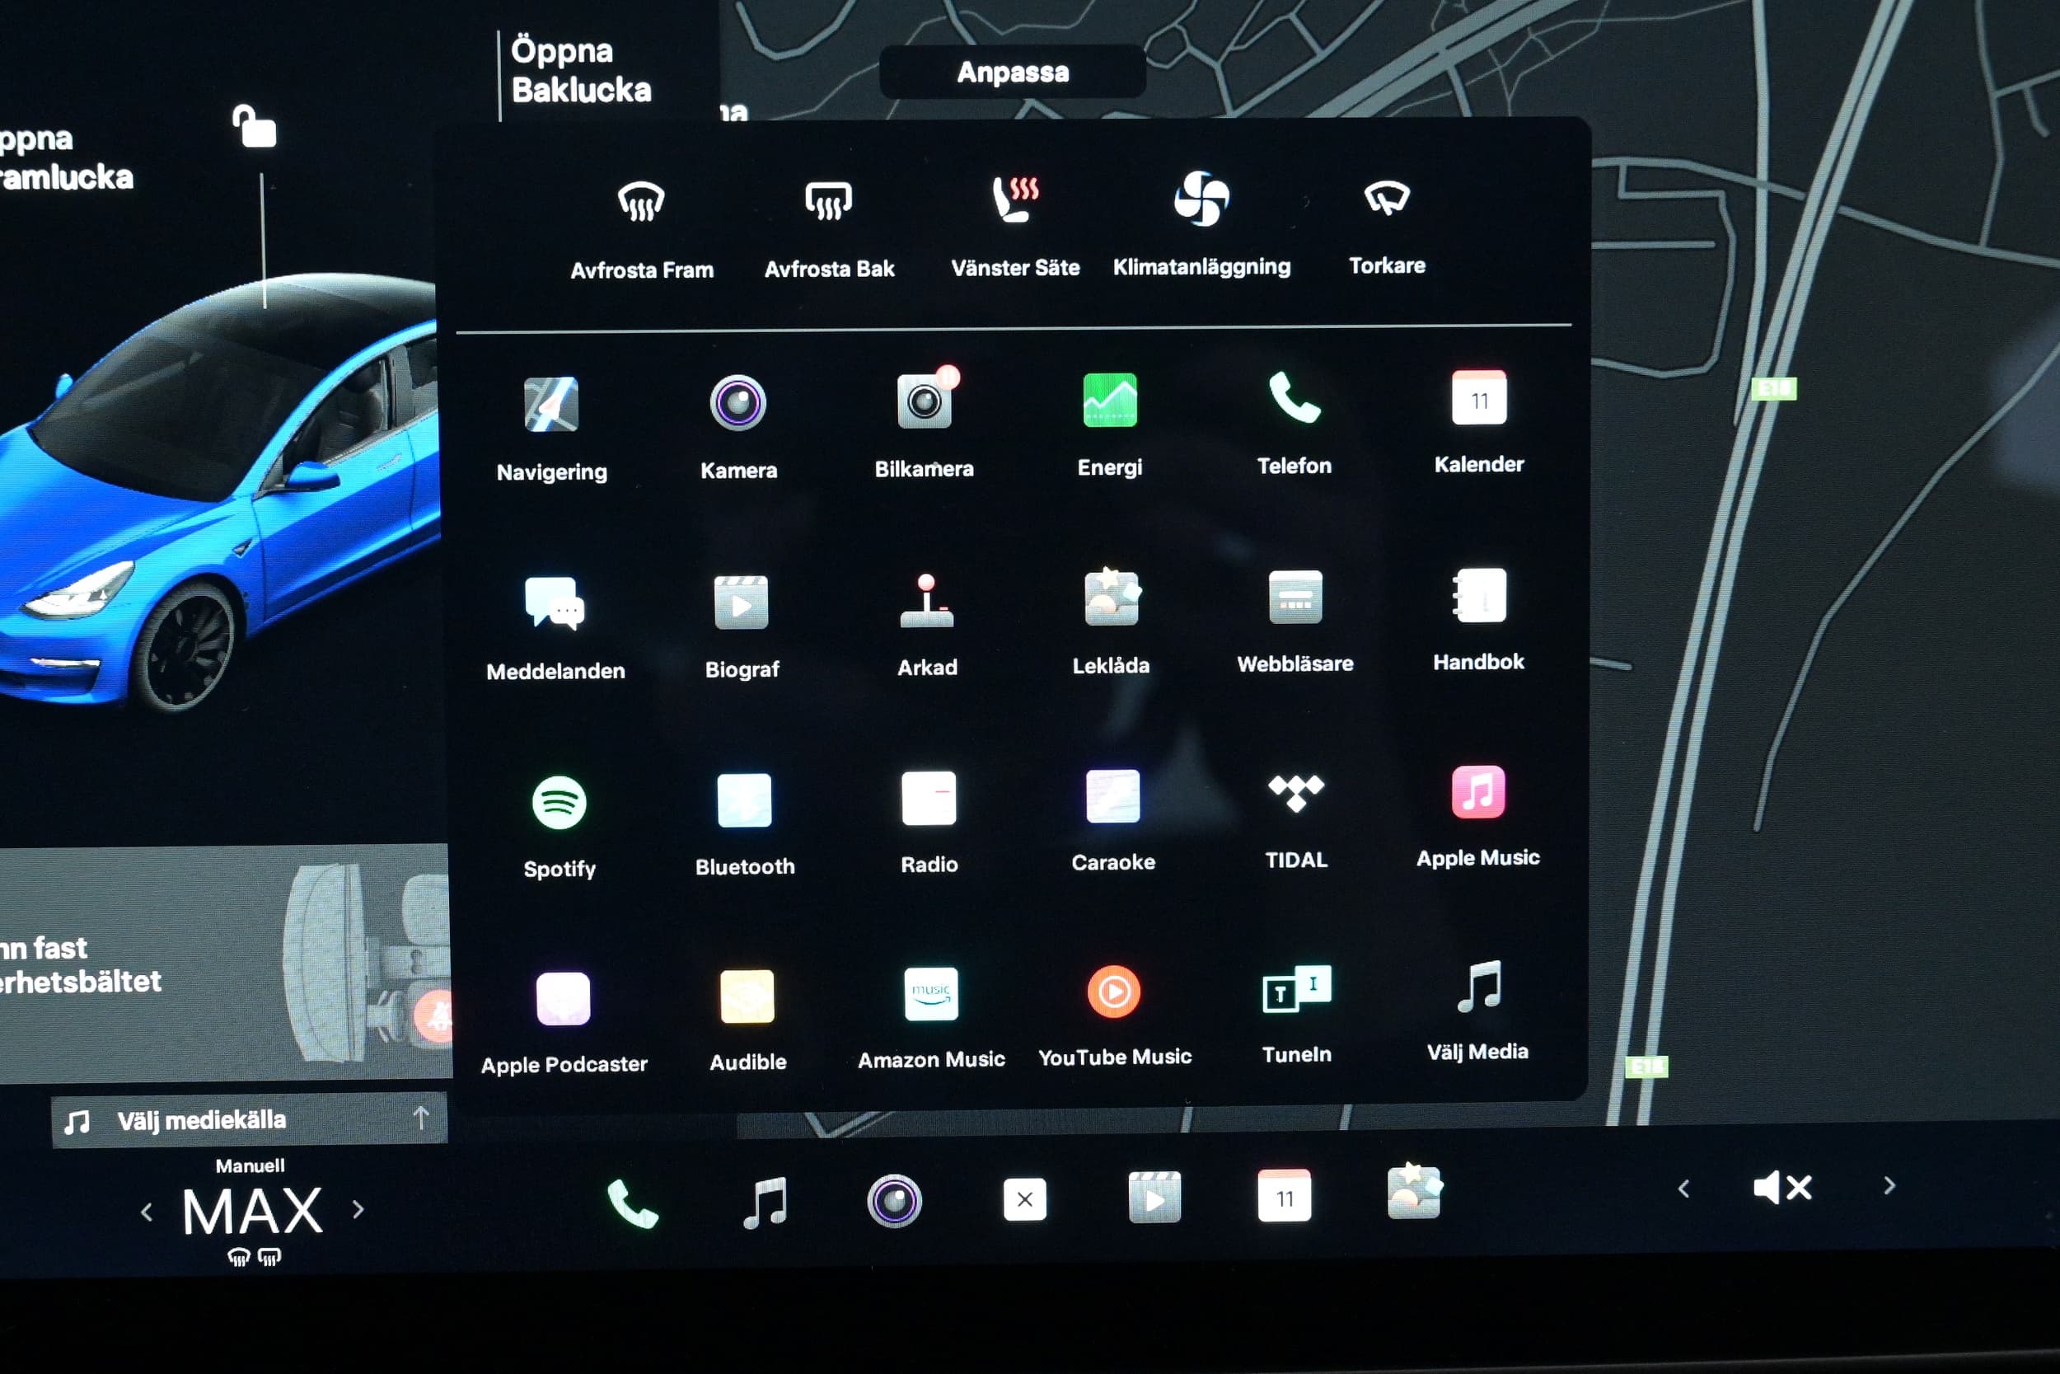Toggle Avfrosta Fram front defrost
Viewport: 2060px width, 1374px height.
(x=641, y=231)
